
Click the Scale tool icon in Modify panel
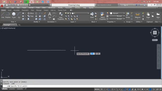36,19
